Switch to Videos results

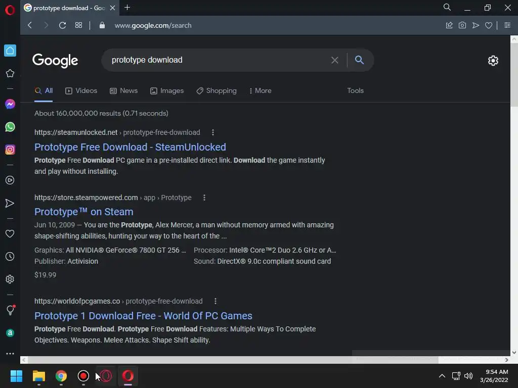[x=81, y=91]
